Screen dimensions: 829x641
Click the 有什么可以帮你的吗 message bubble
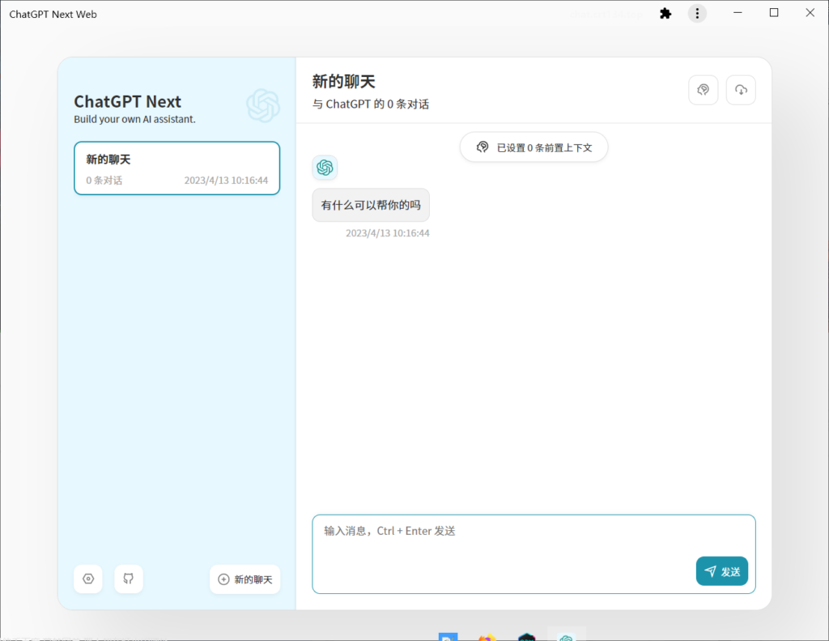click(370, 205)
